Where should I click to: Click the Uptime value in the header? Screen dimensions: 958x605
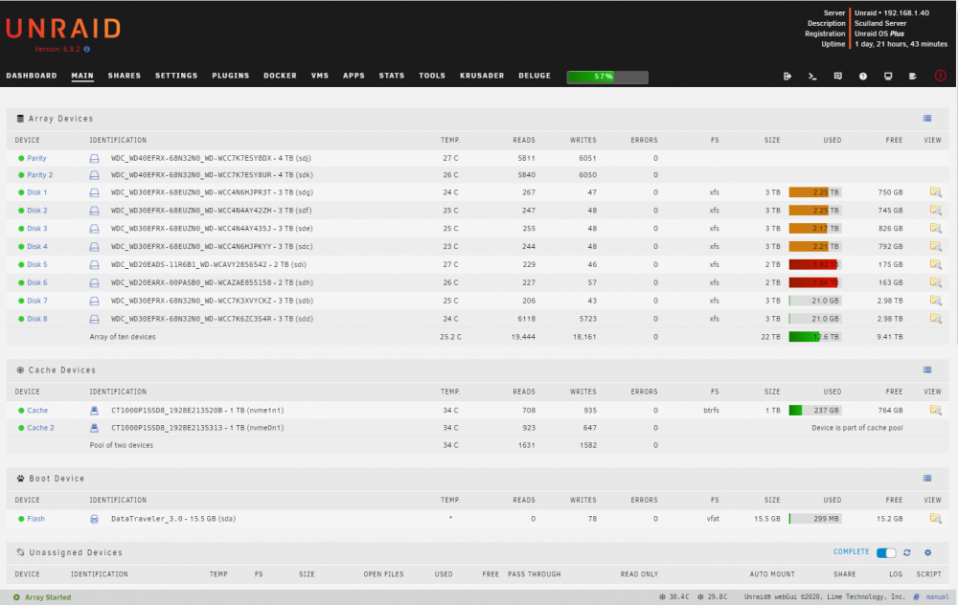point(901,44)
